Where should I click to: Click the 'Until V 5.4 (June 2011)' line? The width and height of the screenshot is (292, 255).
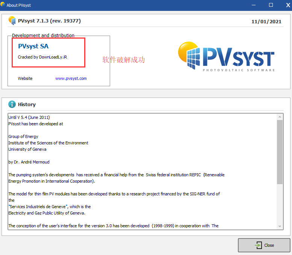pos(29,117)
